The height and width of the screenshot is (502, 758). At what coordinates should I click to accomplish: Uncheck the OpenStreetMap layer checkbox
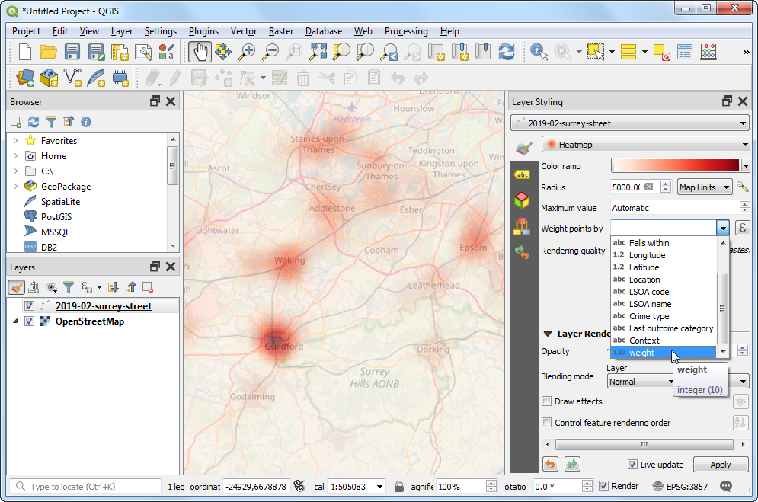coord(29,321)
